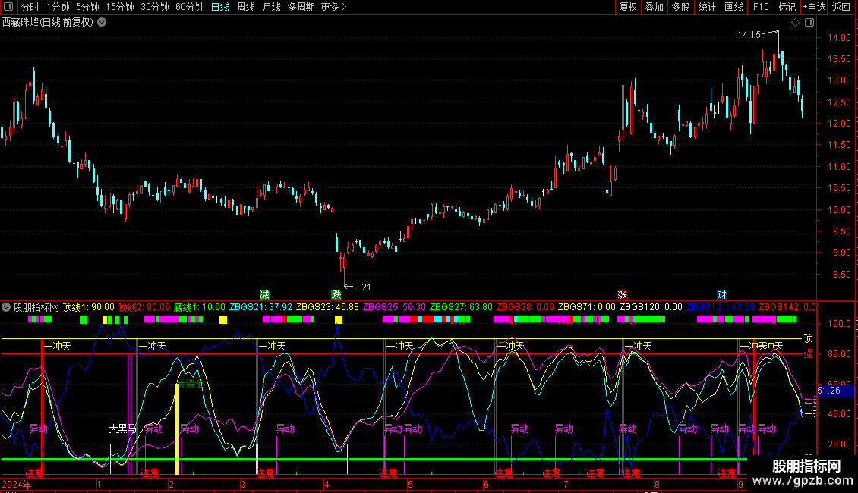858x493 pixels.
Task: Click the ZBGS28: 0.00 indicator value
Action: (525, 307)
